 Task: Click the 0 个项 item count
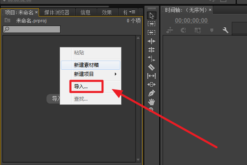[134, 21]
